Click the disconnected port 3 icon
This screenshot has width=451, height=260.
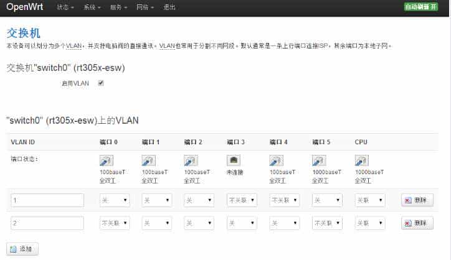(x=234, y=160)
